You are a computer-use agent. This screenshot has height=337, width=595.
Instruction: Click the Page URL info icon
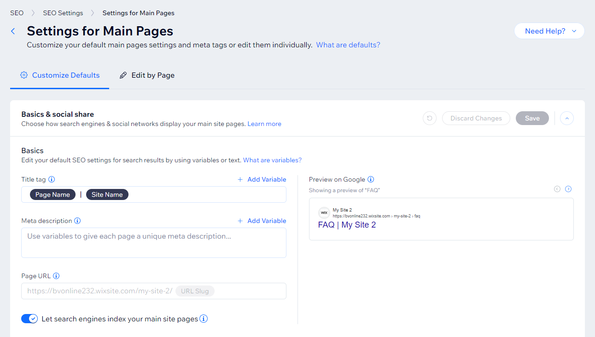[56, 275]
